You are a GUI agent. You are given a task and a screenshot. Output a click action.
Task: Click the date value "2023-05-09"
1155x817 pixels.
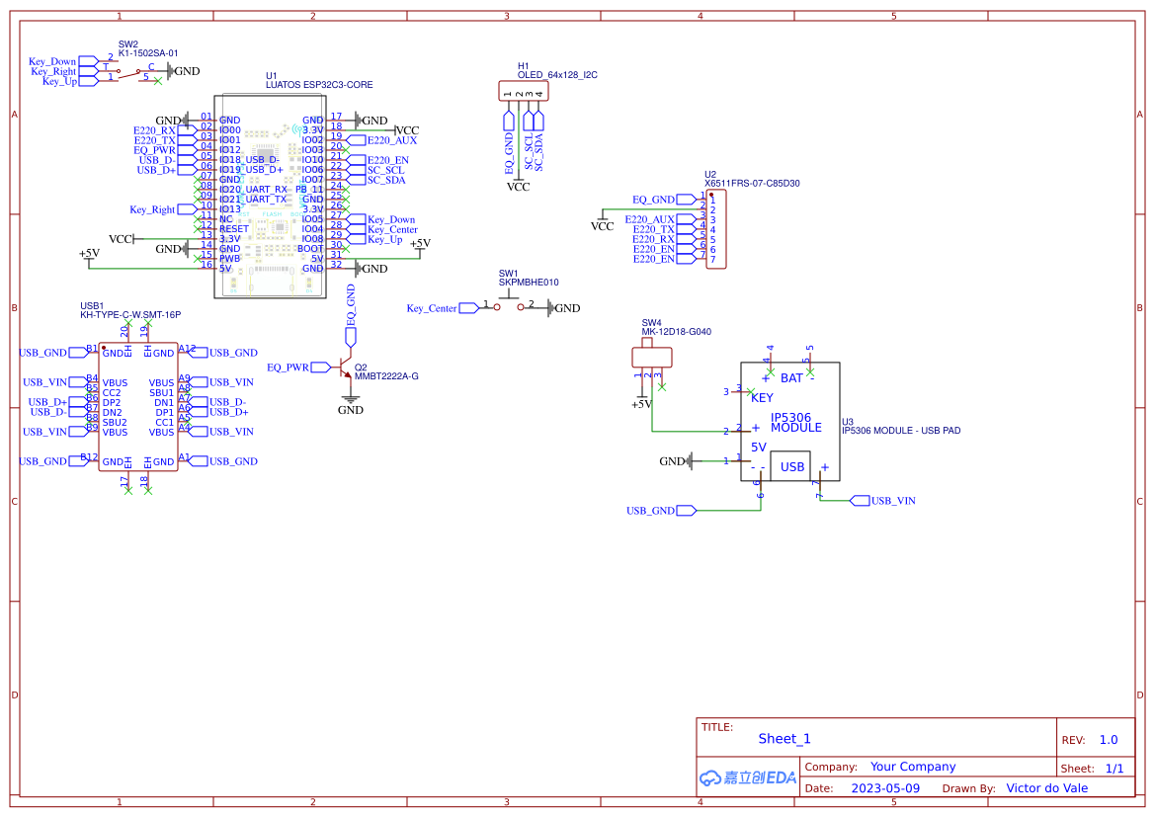[885, 788]
